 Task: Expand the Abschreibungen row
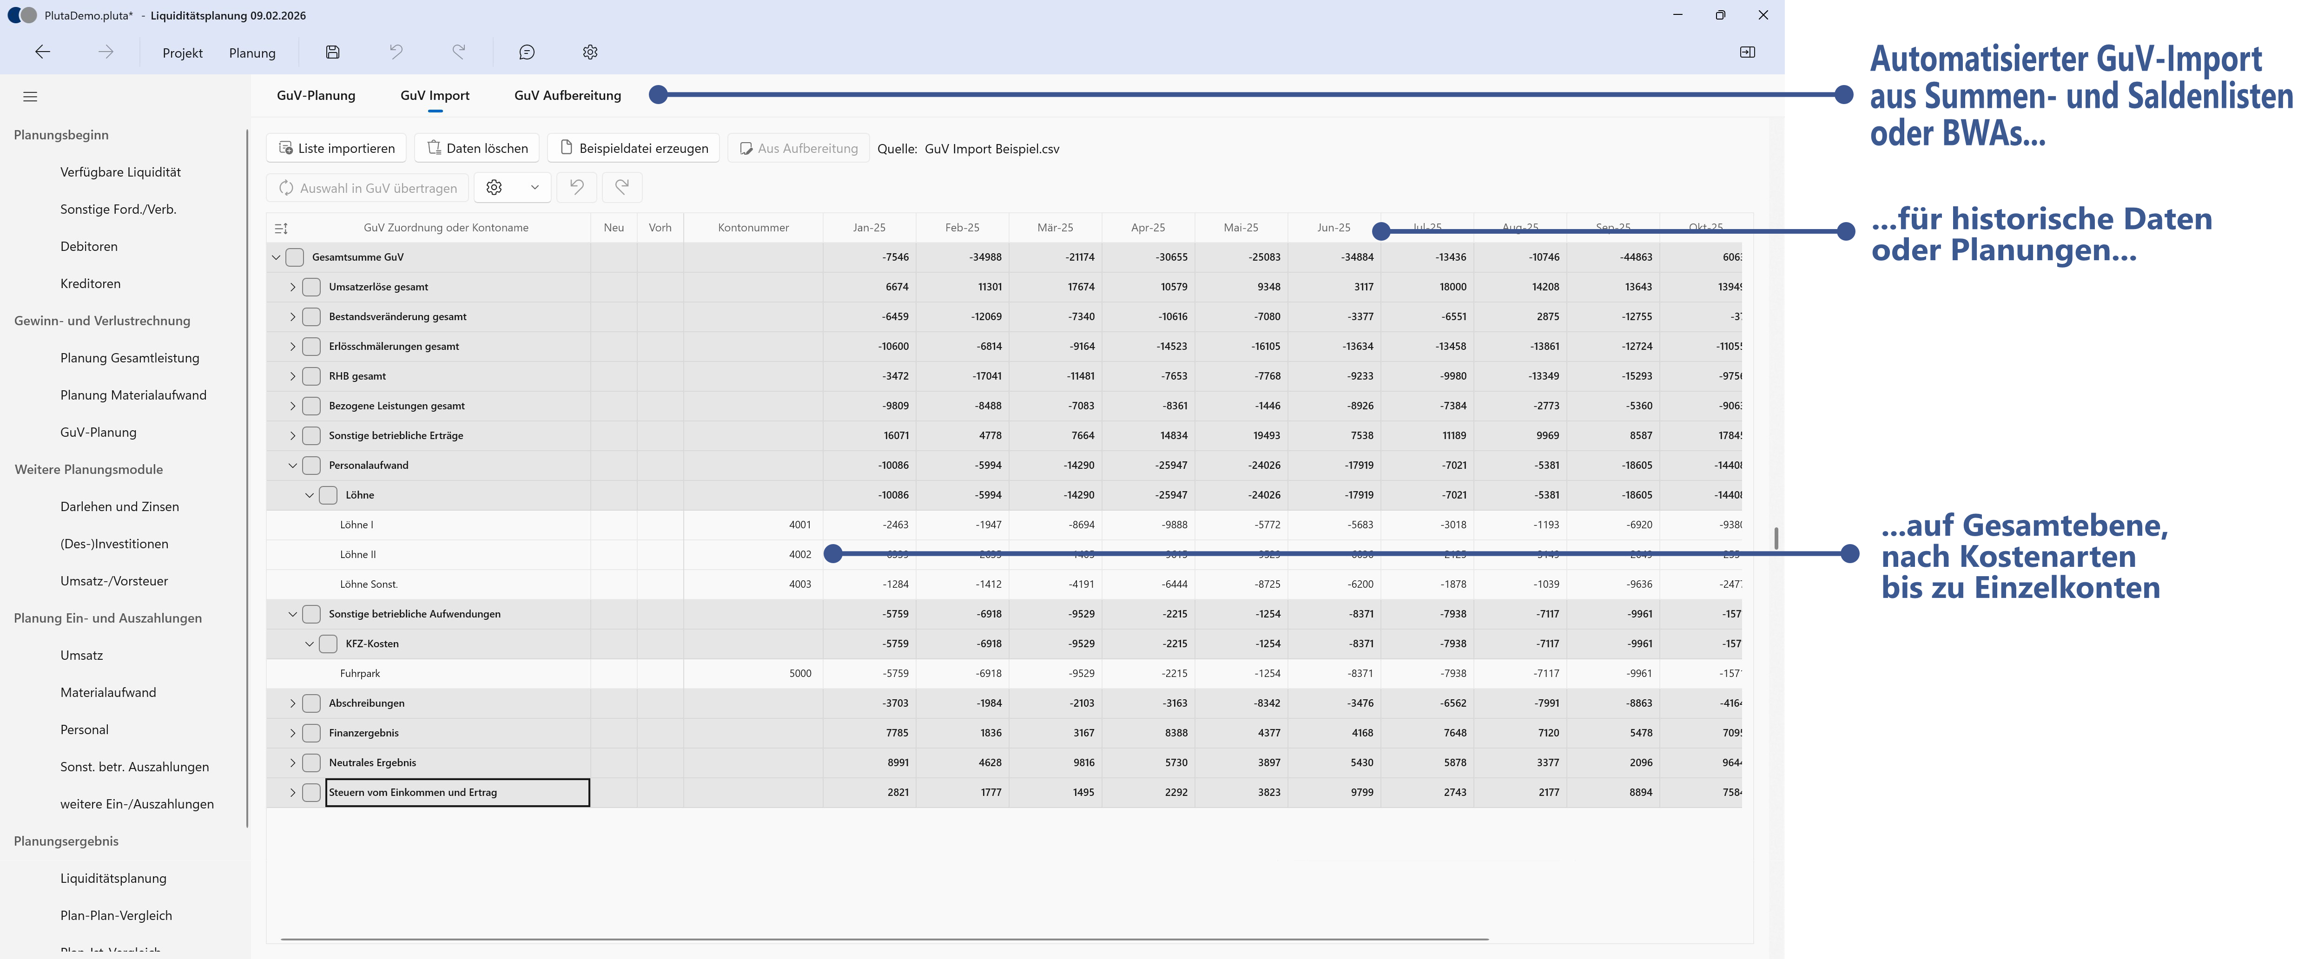coord(292,703)
